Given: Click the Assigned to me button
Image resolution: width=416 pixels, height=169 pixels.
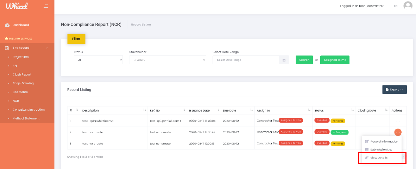Looking at the screenshot, I should pyautogui.click(x=334, y=60).
